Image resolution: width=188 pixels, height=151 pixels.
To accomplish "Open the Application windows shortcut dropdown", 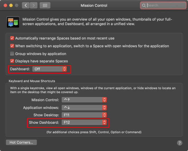I will pyautogui.click(x=84, y=108).
